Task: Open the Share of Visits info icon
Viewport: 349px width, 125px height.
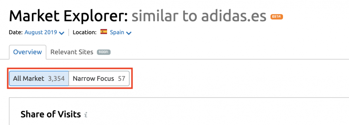Action: (86, 115)
